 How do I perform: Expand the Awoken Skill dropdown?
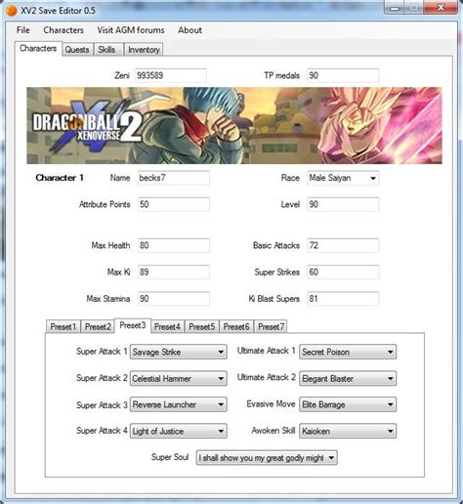pos(348,432)
